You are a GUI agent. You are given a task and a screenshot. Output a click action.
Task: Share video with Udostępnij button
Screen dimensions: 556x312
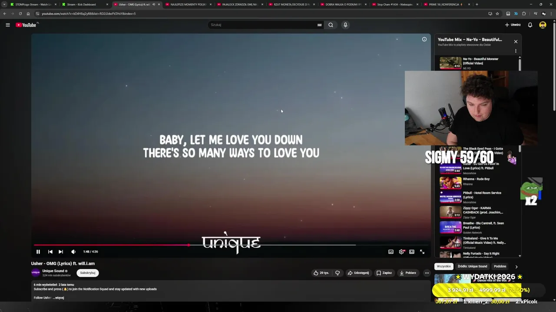(358, 273)
